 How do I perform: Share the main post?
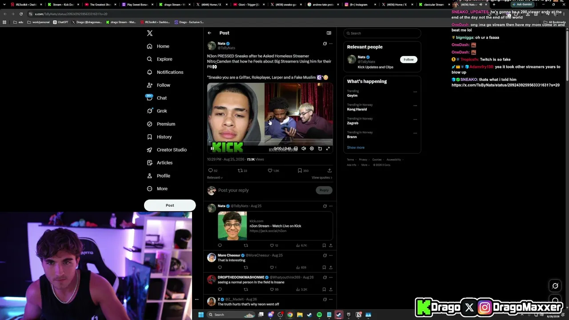coord(329,171)
